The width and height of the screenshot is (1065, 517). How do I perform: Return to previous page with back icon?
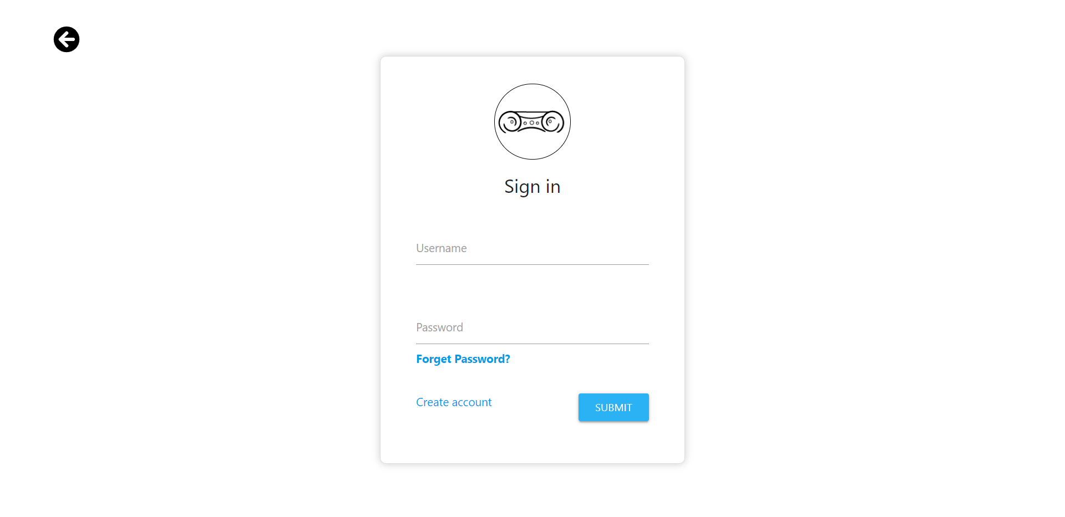pos(67,39)
